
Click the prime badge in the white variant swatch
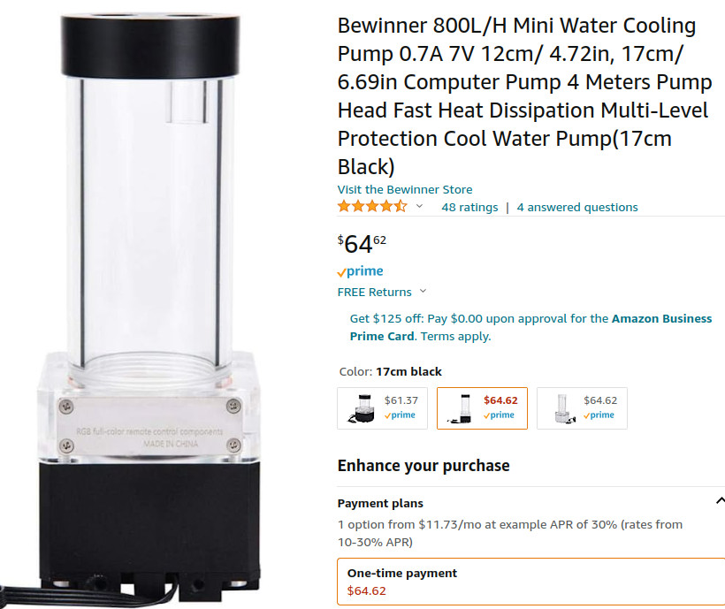599,415
